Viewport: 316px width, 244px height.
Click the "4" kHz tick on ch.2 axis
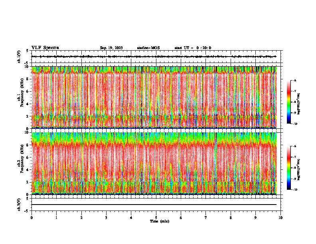(x=28, y=170)
